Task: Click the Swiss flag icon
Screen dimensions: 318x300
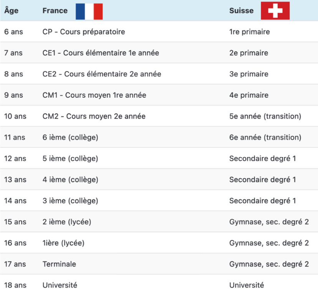Action: pyautogui.click(x=275, y=11)
